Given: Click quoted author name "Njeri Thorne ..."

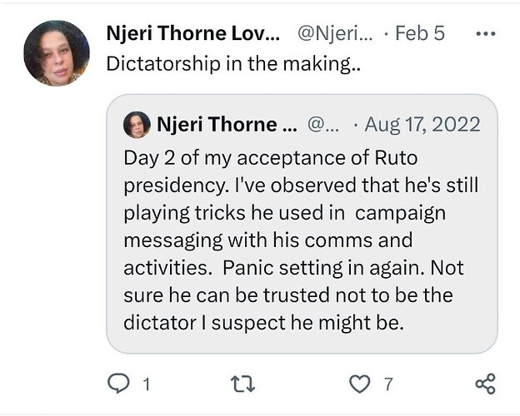Looking at the screenshot, I should 226,125.
